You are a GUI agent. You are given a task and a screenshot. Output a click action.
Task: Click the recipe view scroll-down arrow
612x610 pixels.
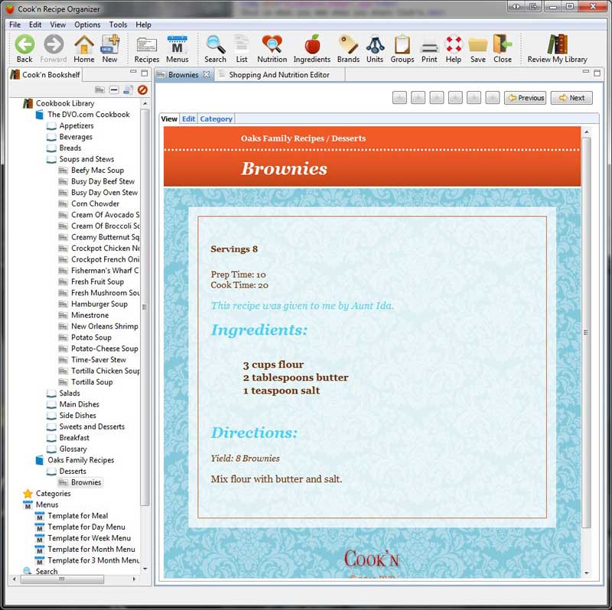(x=586, y=573)
